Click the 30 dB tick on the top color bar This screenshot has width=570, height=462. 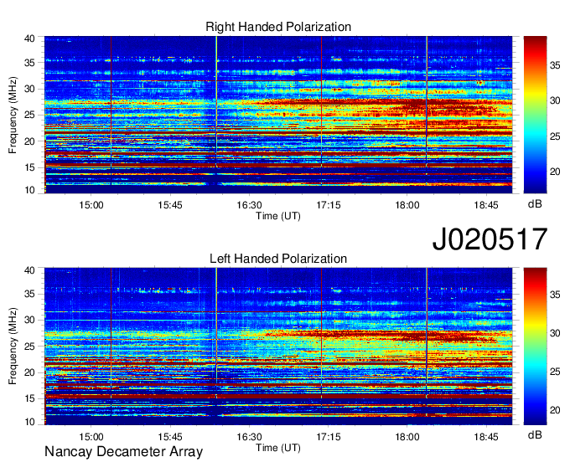555,101
